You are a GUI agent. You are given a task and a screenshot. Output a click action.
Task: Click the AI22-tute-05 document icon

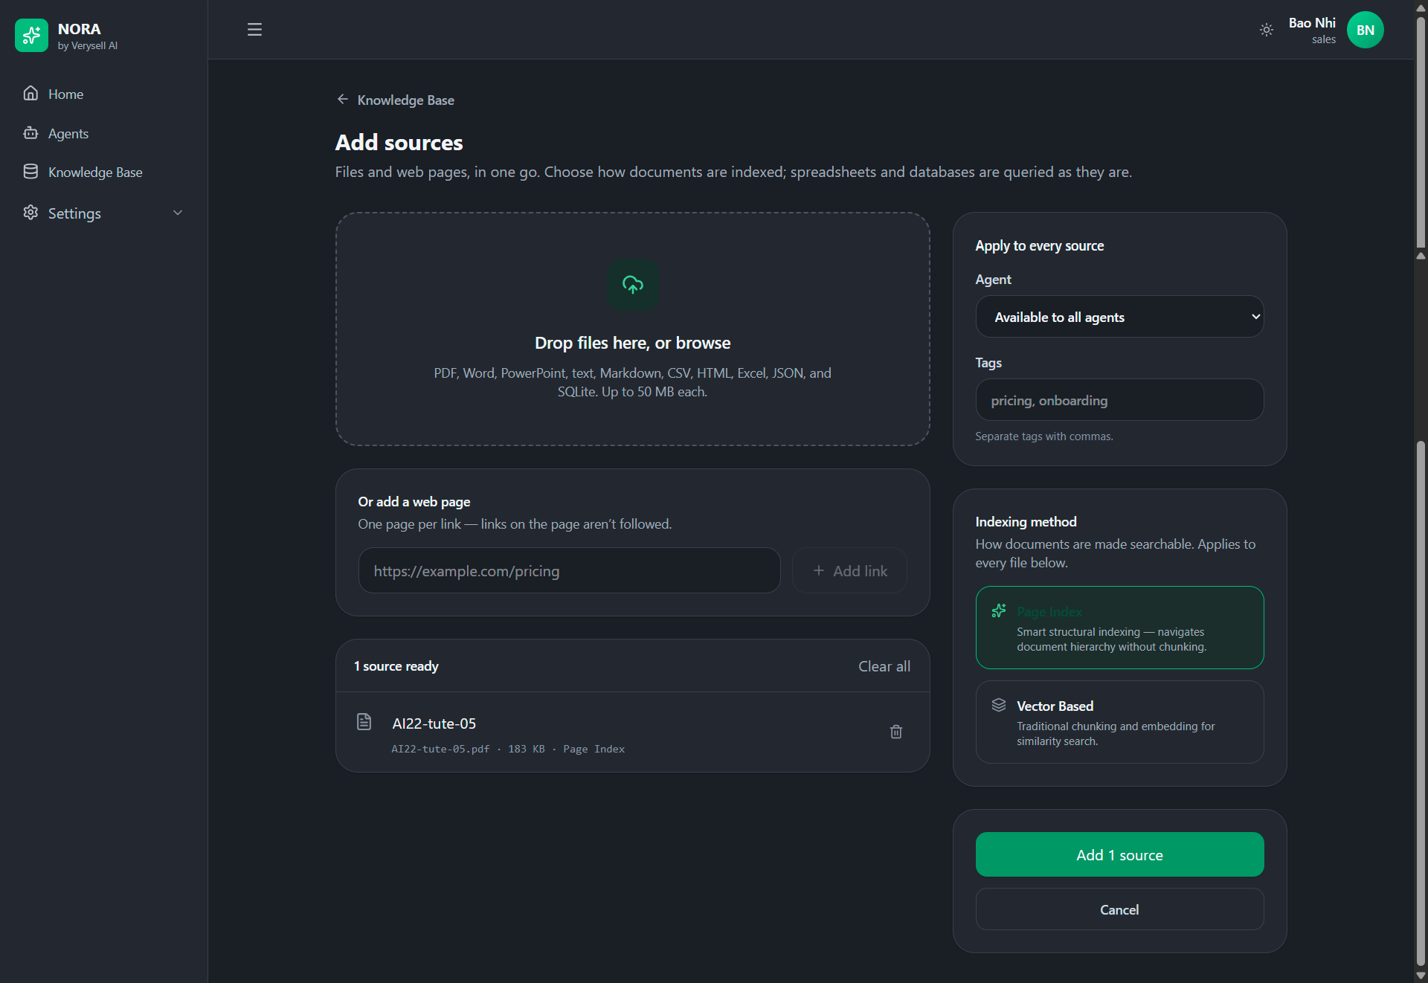coord(364,721)
